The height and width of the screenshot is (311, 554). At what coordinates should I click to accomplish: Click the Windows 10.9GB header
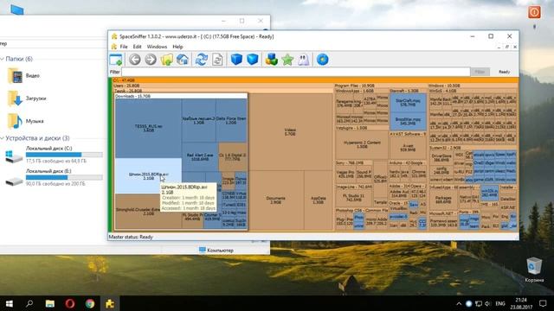[x=473, y=86]
